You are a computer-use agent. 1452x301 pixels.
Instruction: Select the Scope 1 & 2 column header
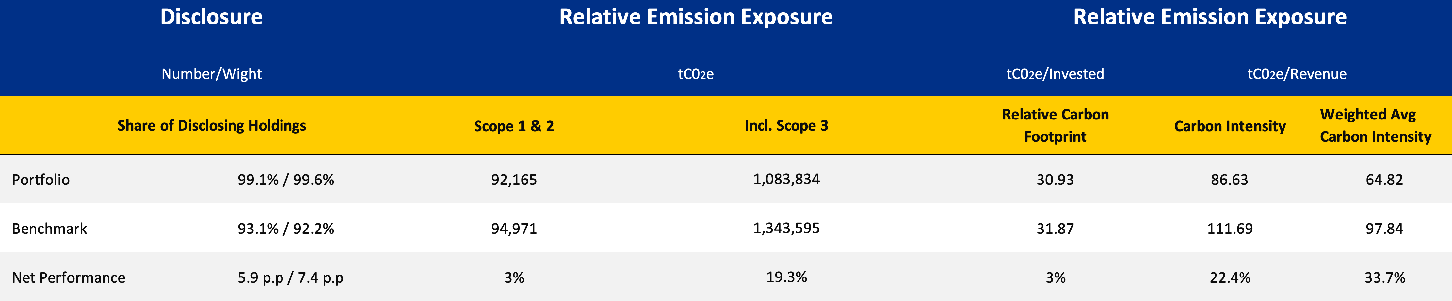click(x=513, y=126)
